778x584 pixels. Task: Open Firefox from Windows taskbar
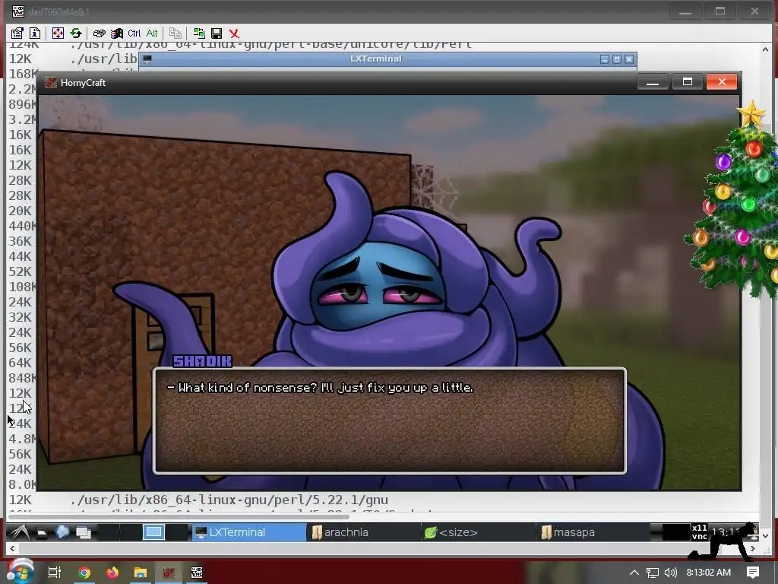click(112, 573)
